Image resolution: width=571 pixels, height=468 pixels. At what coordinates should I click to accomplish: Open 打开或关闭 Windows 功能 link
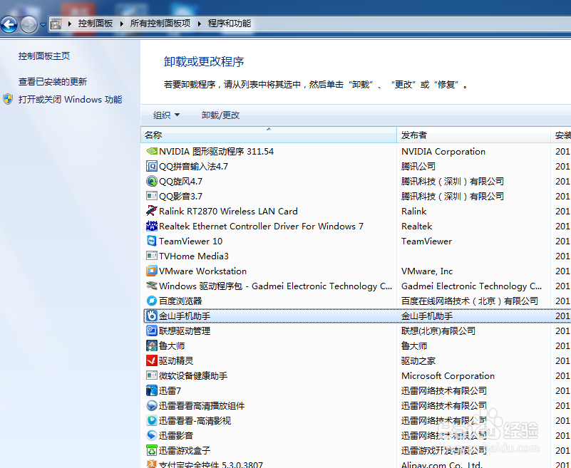tap(71, 99)
